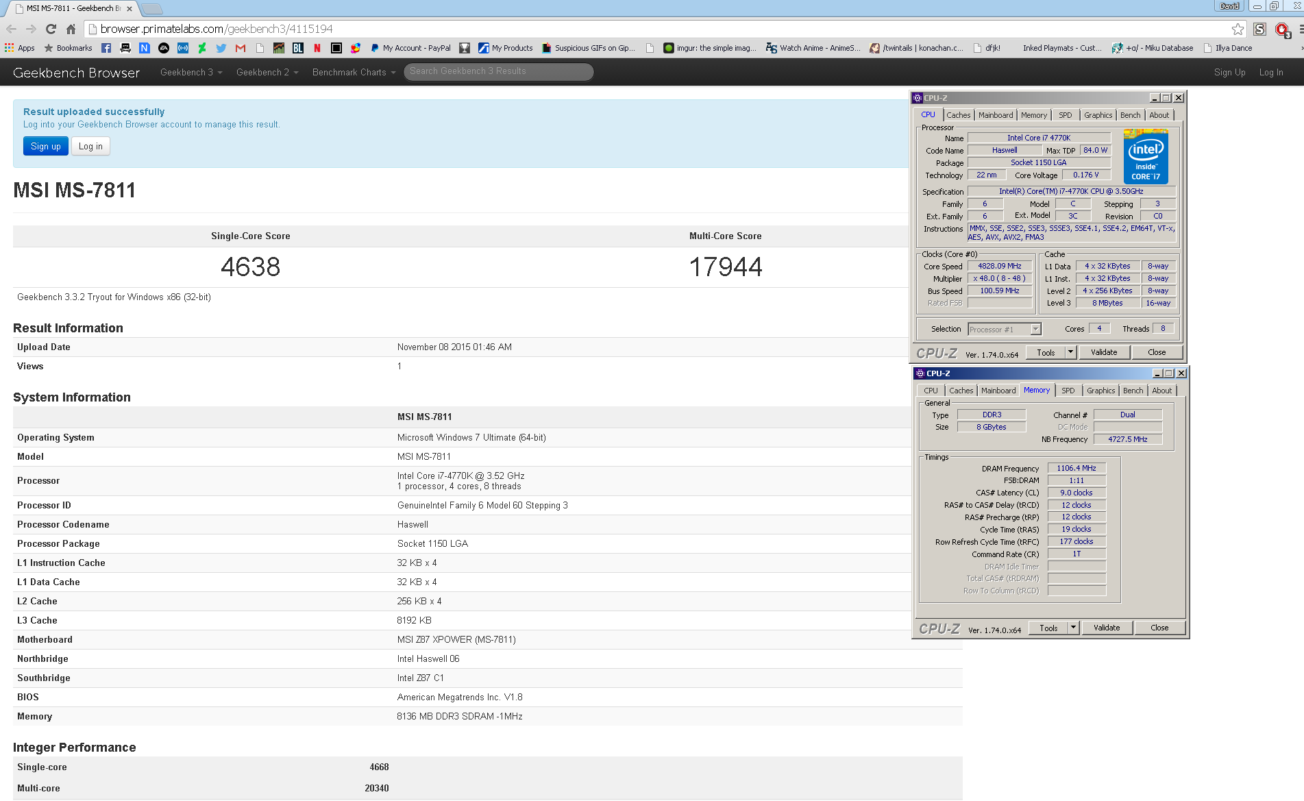Expand the Benchmark Charts dropdown

[x=354, y=72]
